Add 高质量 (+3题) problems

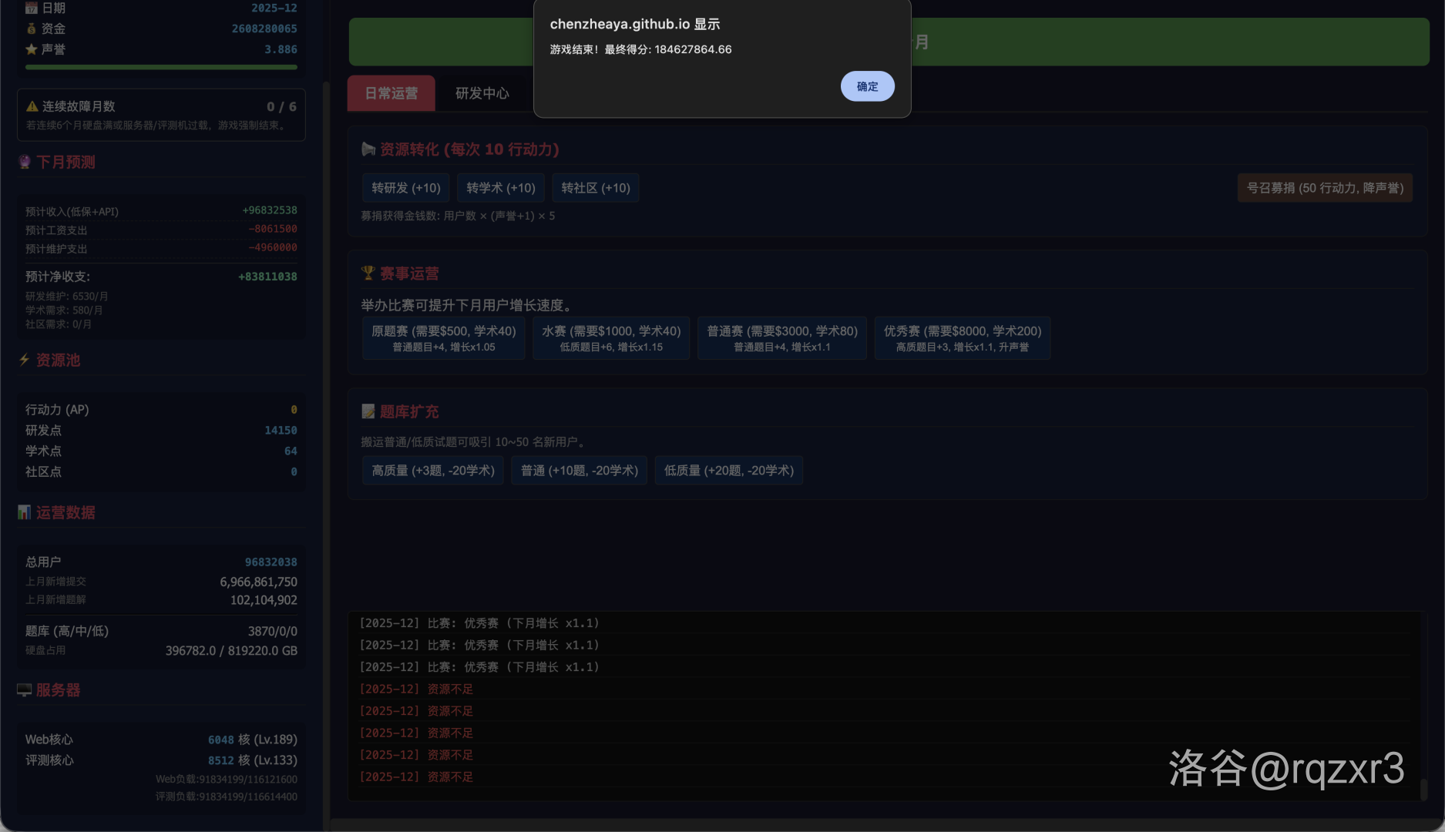click(432, 470)
